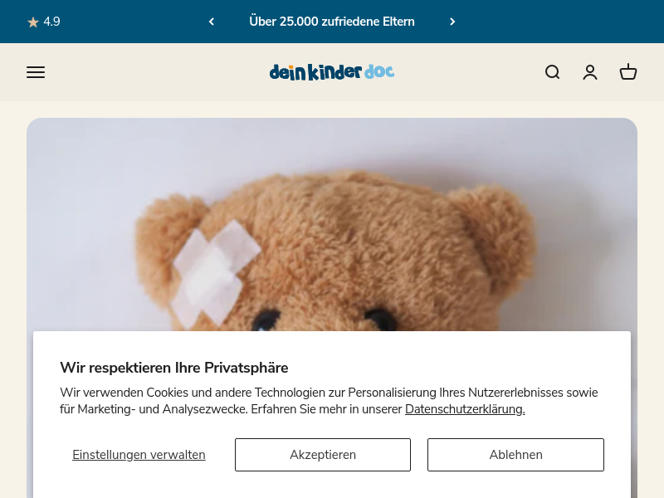Click the 'Über 25.000 zufriedene Eltern' announcement
Viewport: 664px width, 498px height.
[x=332, y=22]
